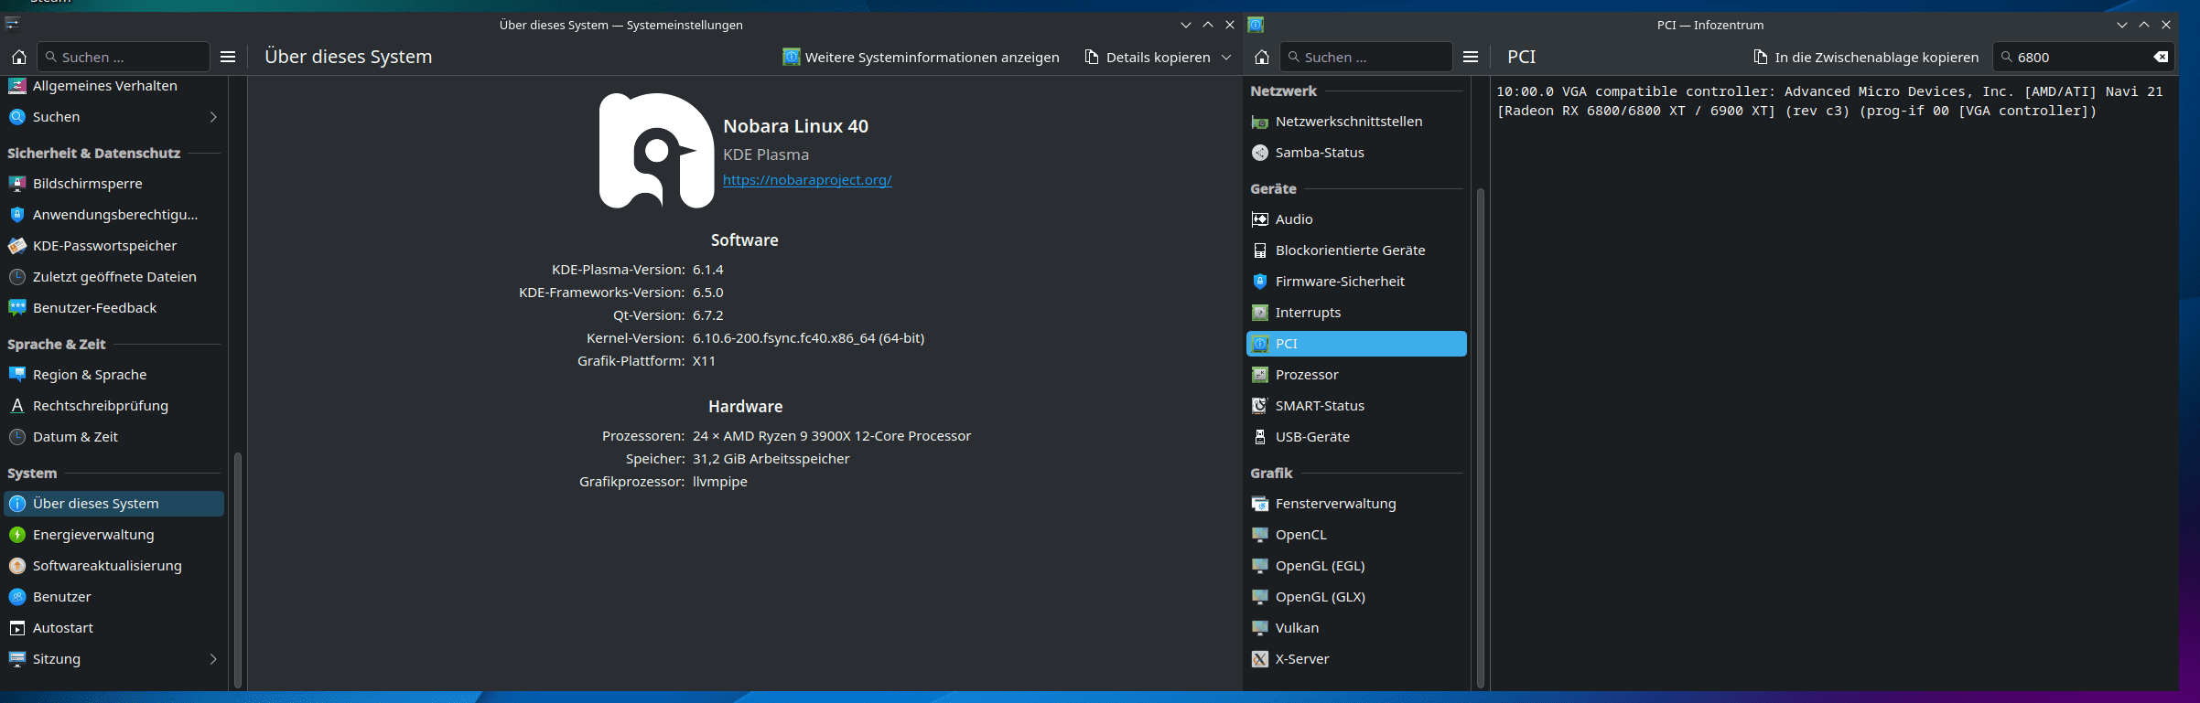2200x703 pixels.
Task: Select Region & Sprache settings
Action: (x=90, y=375)
